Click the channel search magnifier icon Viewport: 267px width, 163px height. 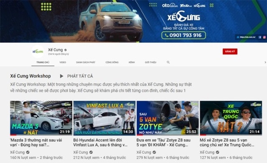click(168, 62)
